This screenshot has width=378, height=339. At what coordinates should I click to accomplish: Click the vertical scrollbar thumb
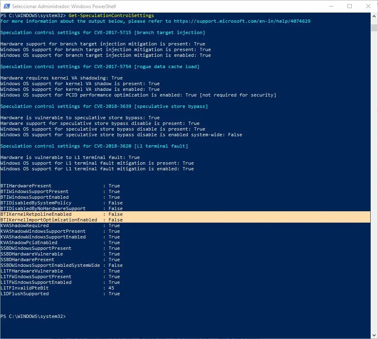click(374, 28)
